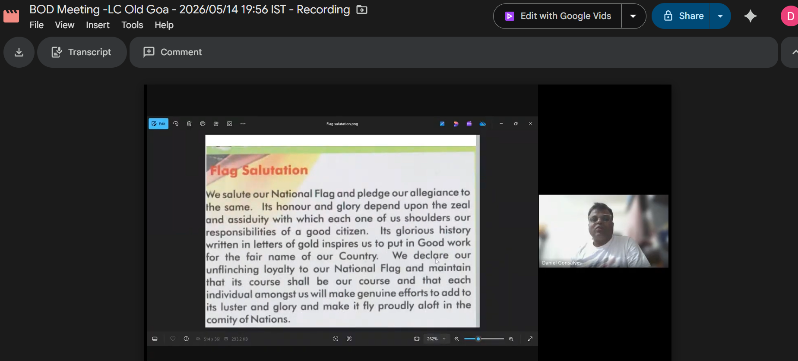
Task: Click the scan text icon in Photos status bar
Action: (349, 339)
